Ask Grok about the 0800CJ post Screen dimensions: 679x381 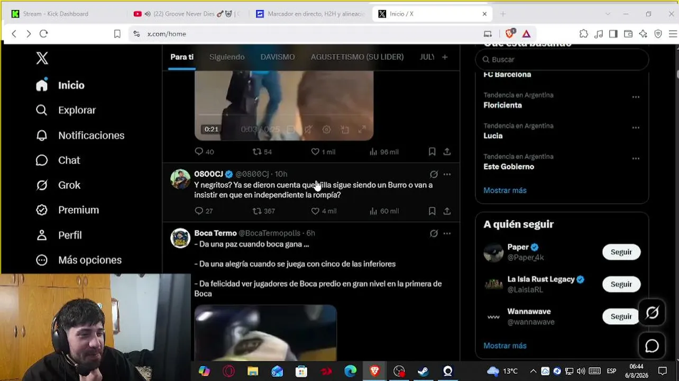point(434,174)
